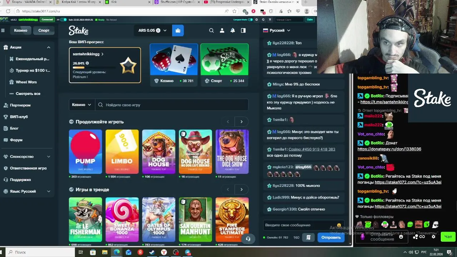Image resolution: width=457 pixels, height=257 pixels.
Task: Click the VIP progress info icon
Action: point(87,63)
